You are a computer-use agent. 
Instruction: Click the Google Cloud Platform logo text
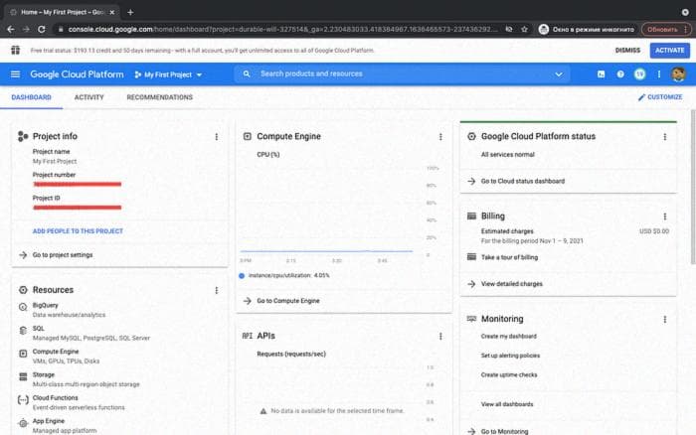pyautogui.click(x=77, y=74)
